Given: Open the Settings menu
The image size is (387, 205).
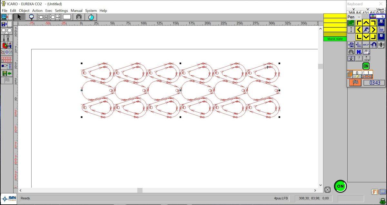Looking at the screenshot, I should (x=61, y=11).
